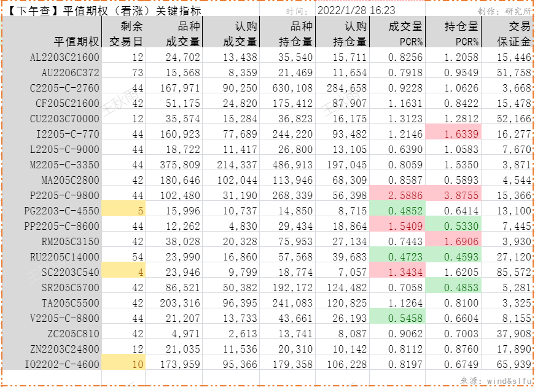Select the IO2202-C-4600 contract label
535x387 pixels.
(61, 364)
